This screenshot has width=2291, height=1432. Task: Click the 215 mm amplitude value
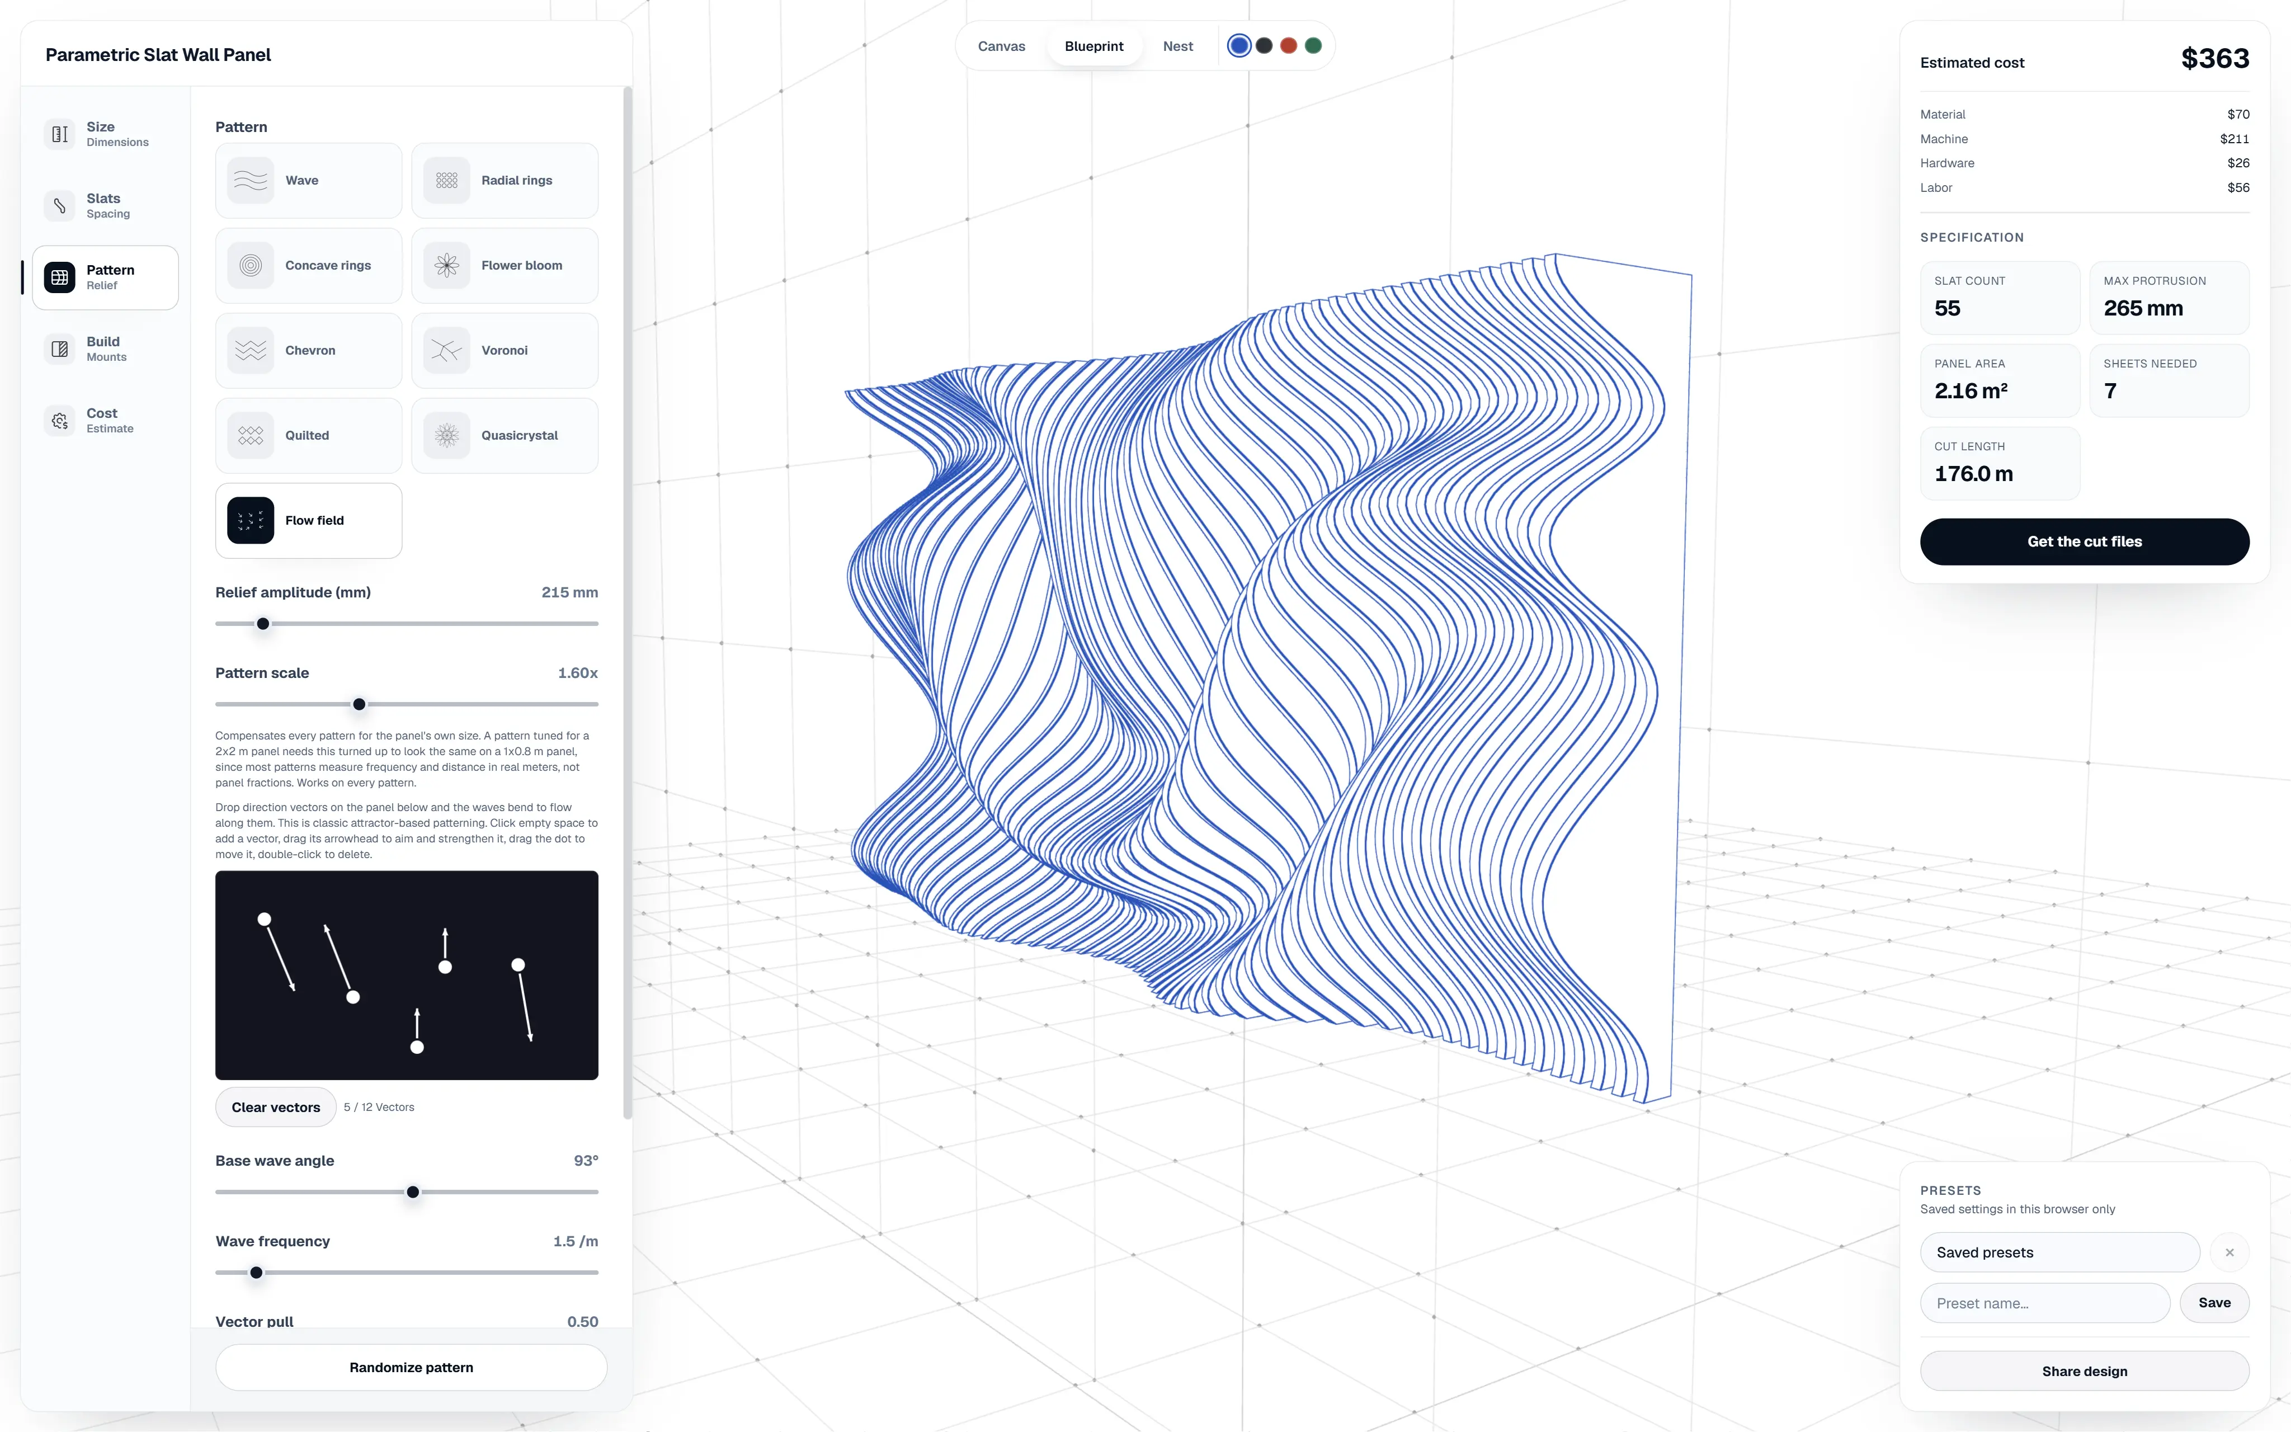tap(570, 592)
